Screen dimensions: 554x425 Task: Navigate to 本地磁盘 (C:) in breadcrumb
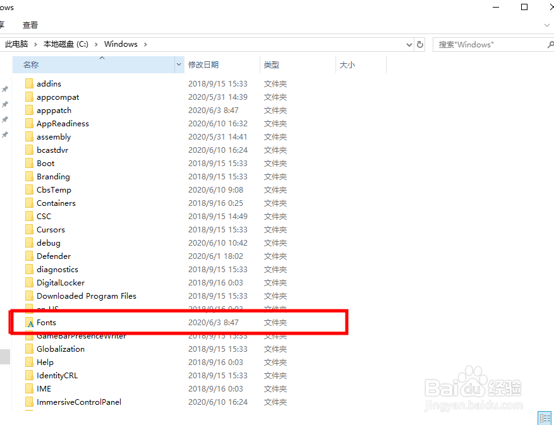click(66, 44)
